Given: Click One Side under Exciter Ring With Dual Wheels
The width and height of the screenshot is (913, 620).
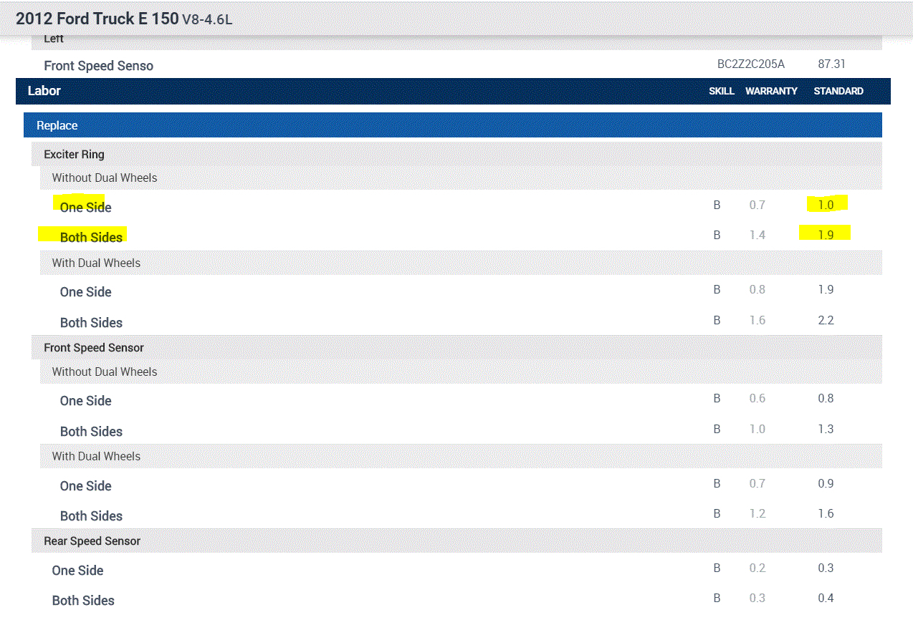Looking at the screenshot, I should 85,292.
